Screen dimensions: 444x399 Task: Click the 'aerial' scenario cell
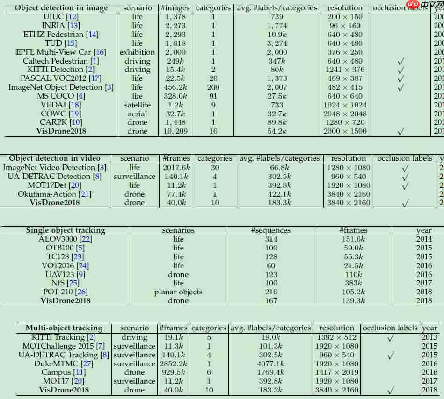point(138,114)
